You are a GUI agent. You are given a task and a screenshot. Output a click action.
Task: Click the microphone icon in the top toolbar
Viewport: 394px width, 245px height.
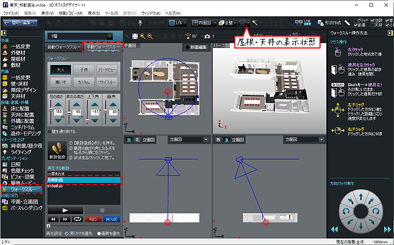pyautogui.click(x=140, y=23)
